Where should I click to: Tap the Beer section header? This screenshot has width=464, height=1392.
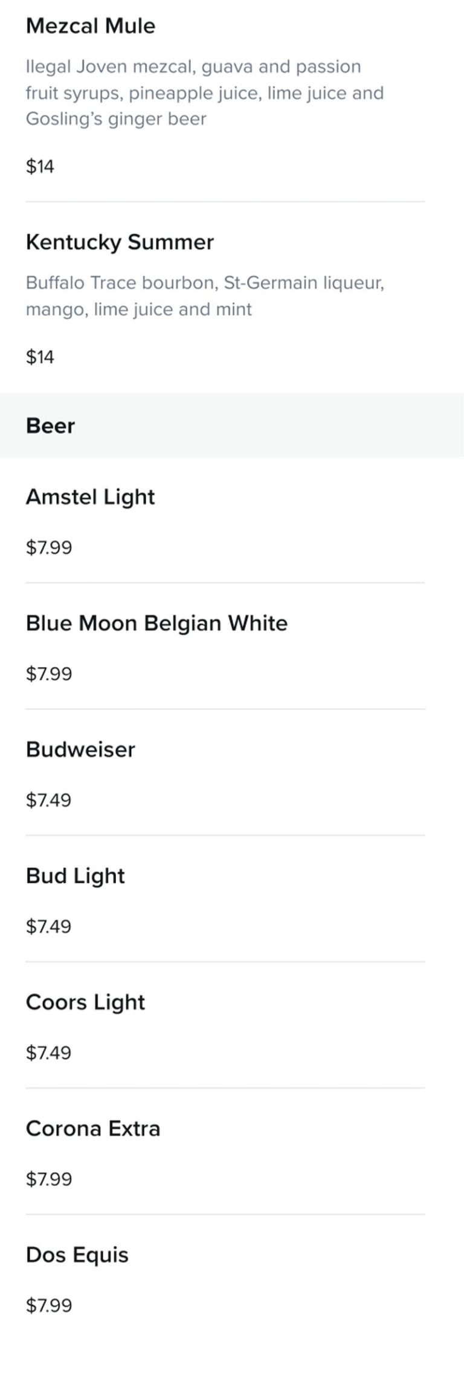pyautogui.click(x=51, y=426)
